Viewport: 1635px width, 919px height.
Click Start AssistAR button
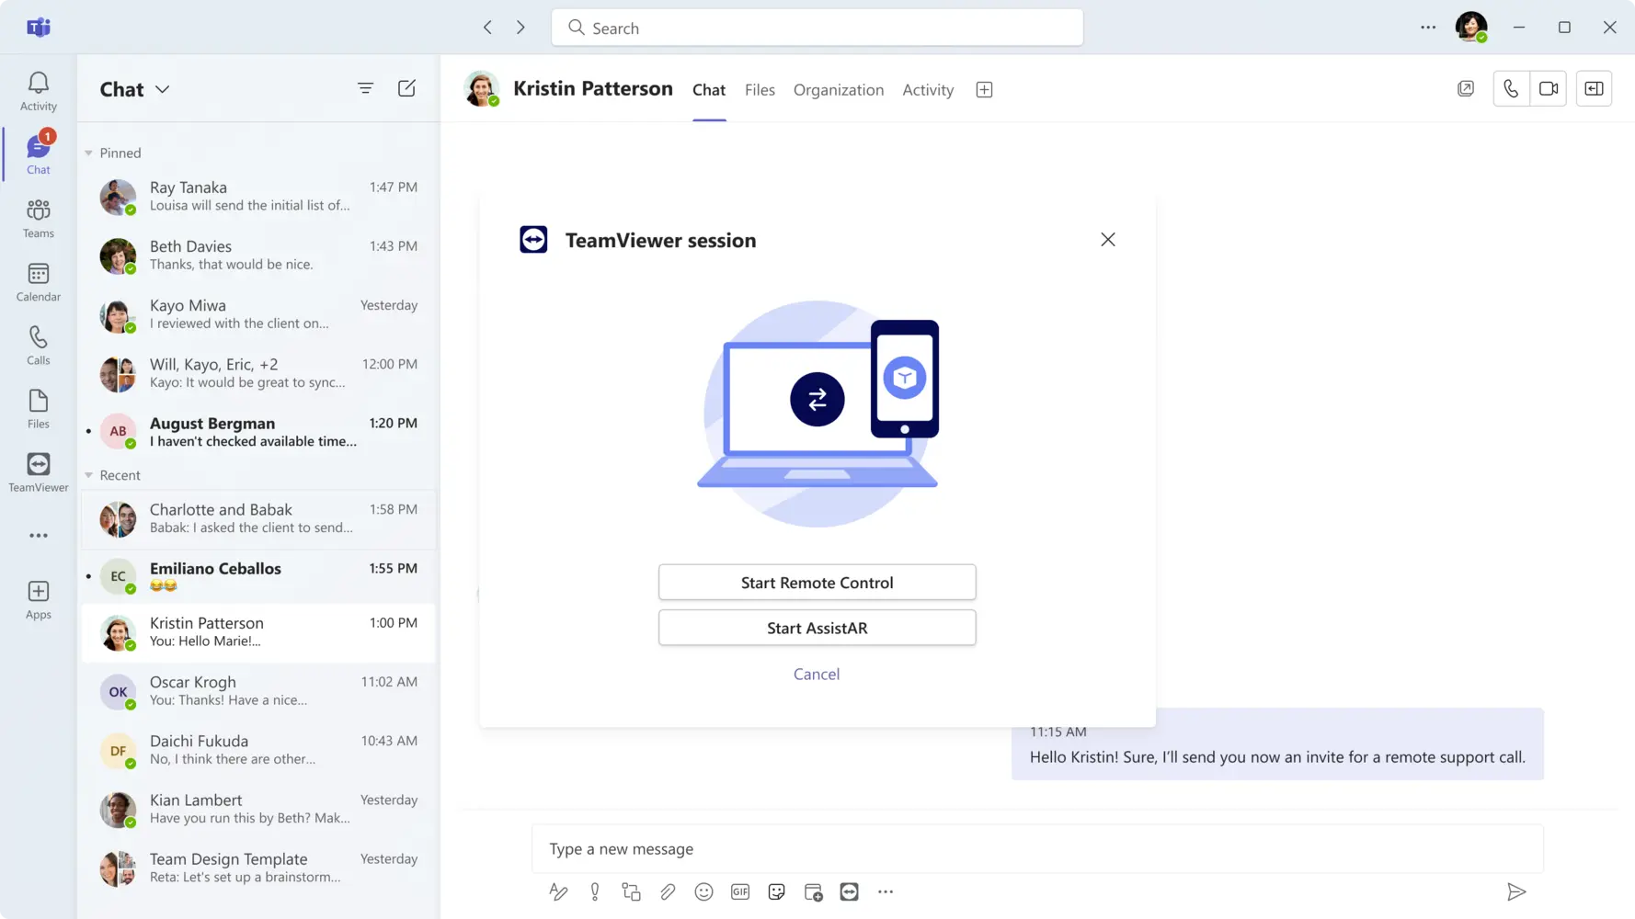coord(817,628)
